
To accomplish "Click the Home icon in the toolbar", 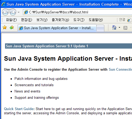I will [114, 28].
